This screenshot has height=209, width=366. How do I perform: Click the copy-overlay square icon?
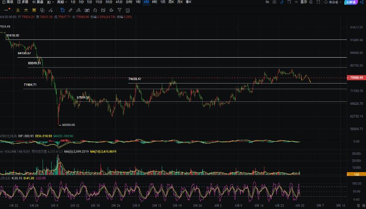42,10
